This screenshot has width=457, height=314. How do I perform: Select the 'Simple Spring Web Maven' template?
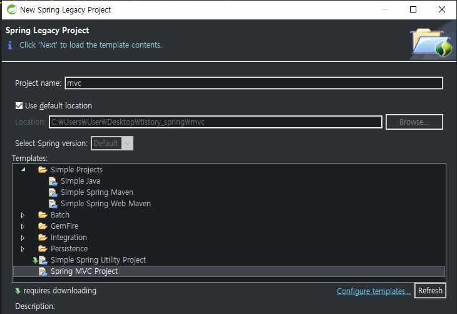click(106, 204)
